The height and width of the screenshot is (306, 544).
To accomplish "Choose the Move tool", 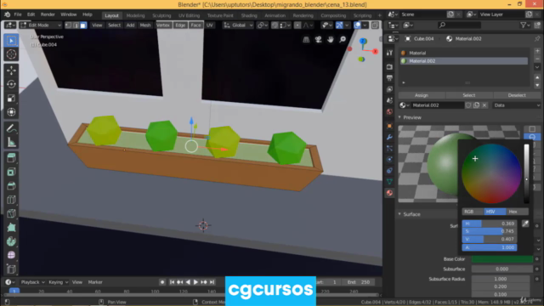I will point(11,71).
